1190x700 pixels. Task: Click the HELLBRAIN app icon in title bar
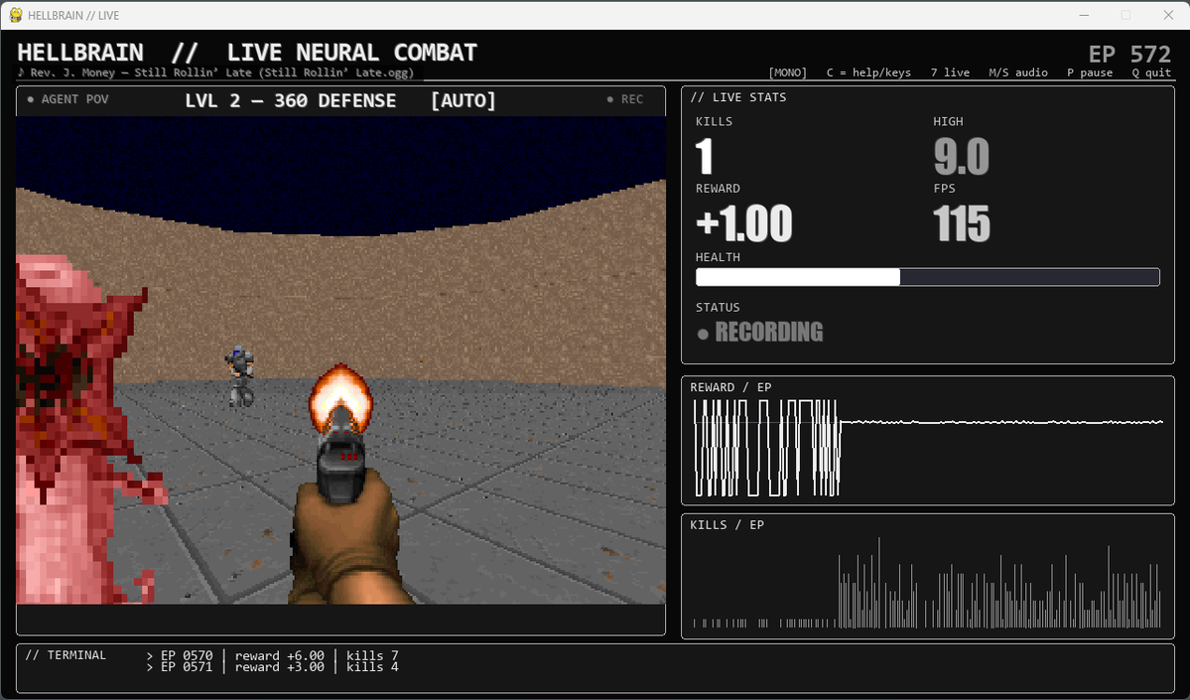click(x=15, y=15)
